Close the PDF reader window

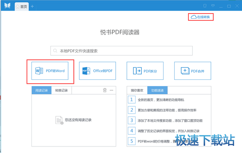[x=237, y=6]
